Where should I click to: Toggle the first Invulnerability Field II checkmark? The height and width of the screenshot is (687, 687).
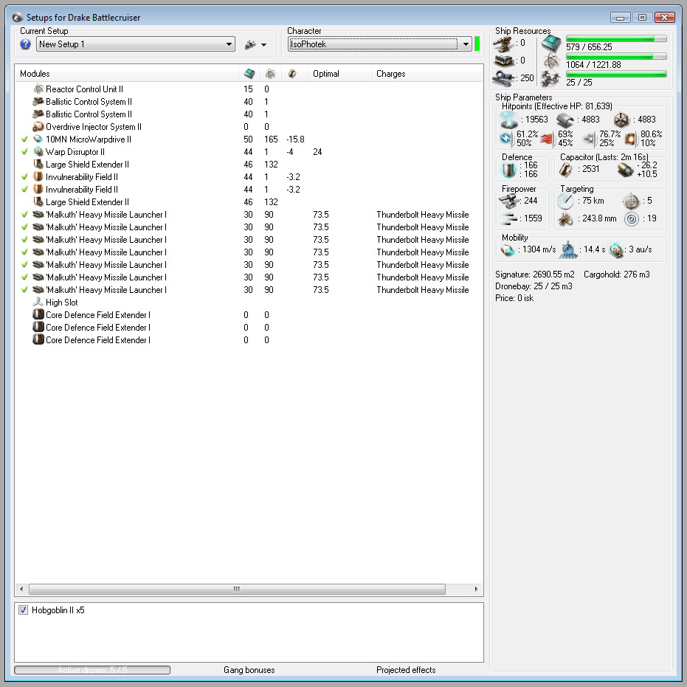[24, 177]
